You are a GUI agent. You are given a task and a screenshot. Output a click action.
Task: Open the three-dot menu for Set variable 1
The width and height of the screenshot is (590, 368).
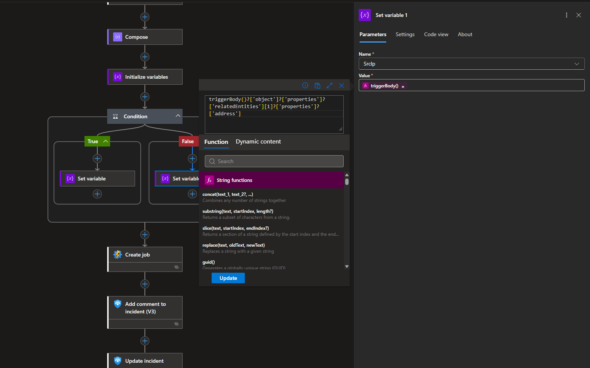coord(566,15)
